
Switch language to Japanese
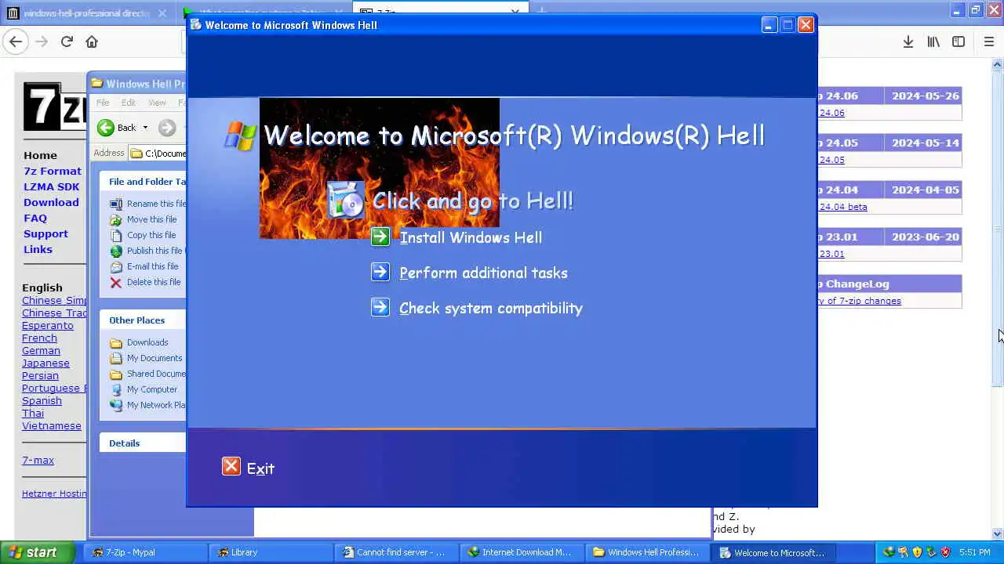[x=45, y=363]
